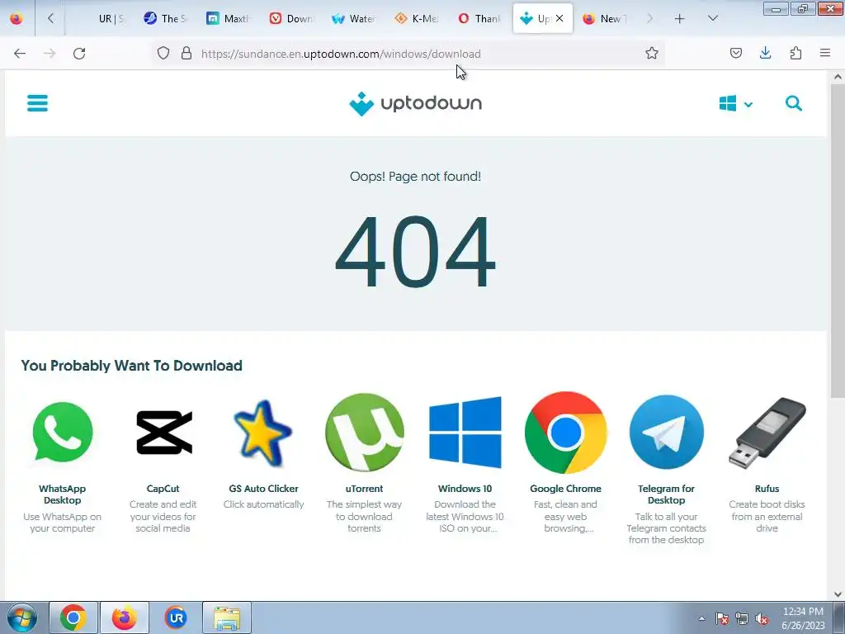Image resolution: width=845 pixels, height=634 pixels.
Task: Open the Windows platform selector dropdown
Action: [x=735, y=103]
